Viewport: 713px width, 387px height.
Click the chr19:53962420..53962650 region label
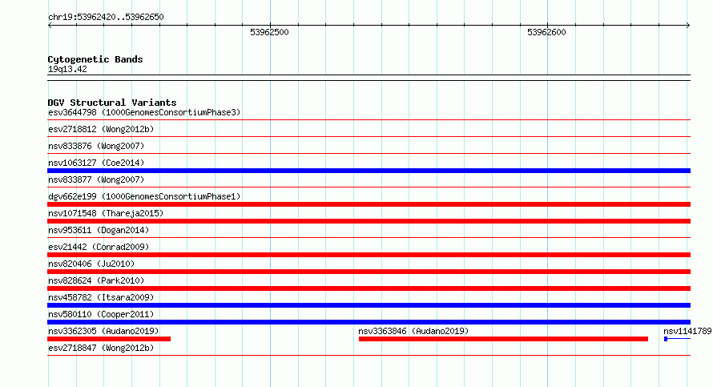pyautogui.click(x=106, y=17)
